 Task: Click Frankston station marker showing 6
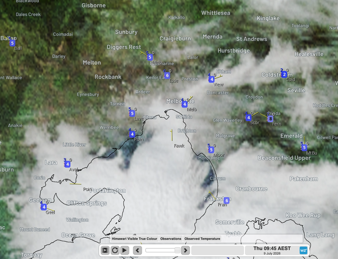coord(226,201)
